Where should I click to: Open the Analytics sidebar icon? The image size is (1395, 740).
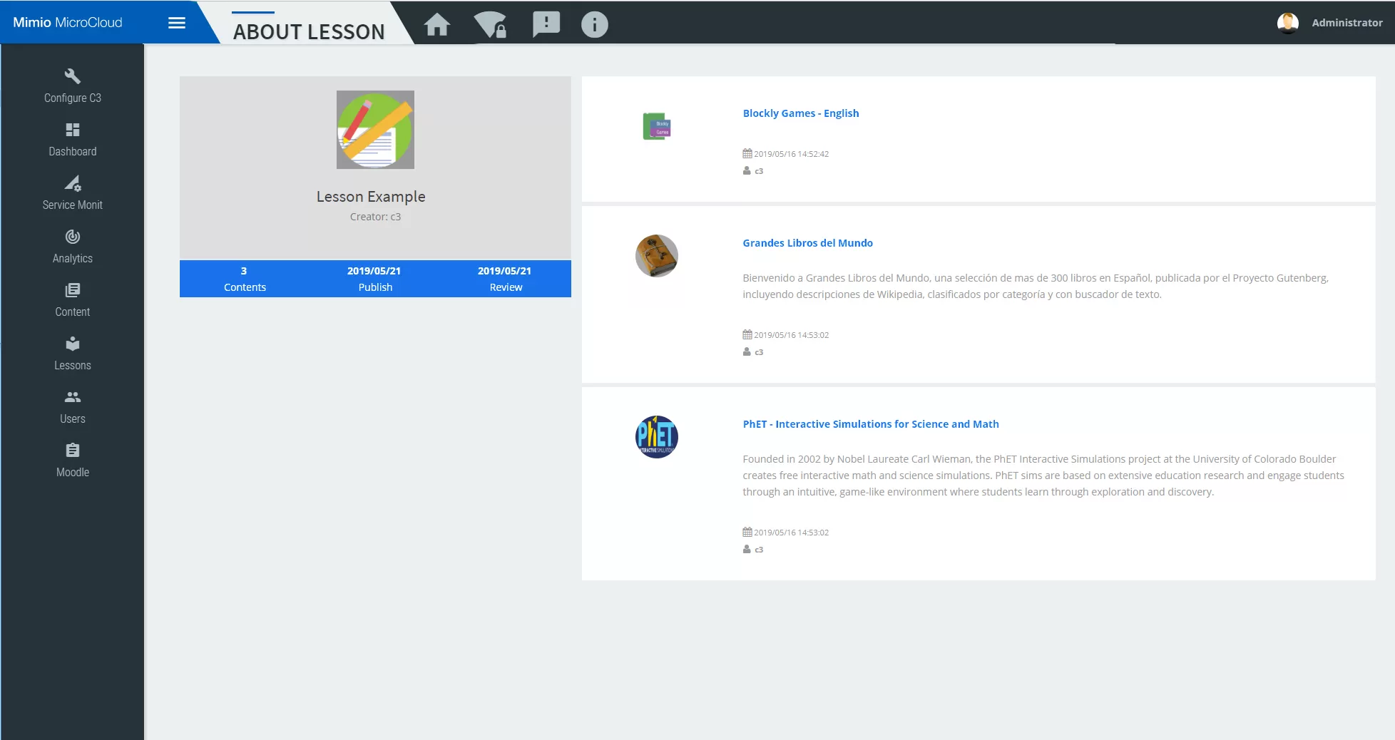pos(73,237)
